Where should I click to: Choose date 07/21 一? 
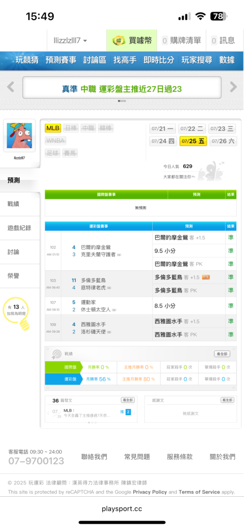163,129
